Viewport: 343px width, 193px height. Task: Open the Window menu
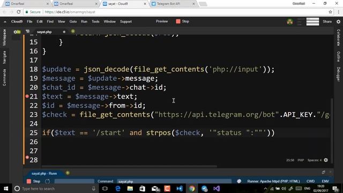point(109,21)
